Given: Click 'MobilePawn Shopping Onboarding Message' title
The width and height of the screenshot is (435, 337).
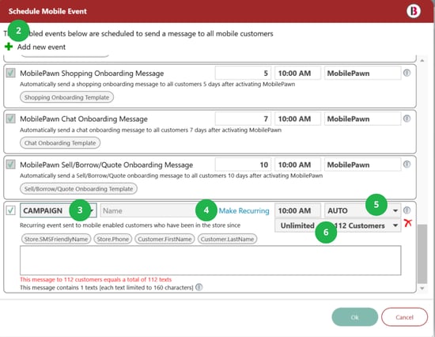Looking at the screenshot, I should click(92, 74).
